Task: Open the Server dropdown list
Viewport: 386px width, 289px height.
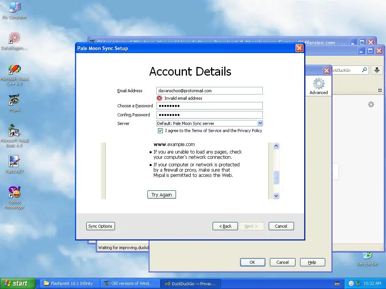Action: 260,123
